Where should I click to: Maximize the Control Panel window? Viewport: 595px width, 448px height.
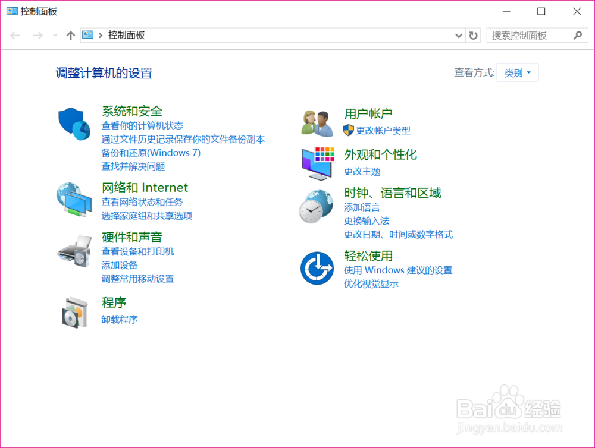pos(541,11)
